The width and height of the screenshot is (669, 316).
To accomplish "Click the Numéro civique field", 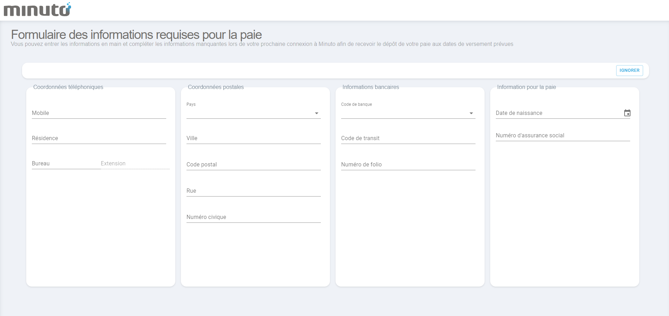I will 253,217.
